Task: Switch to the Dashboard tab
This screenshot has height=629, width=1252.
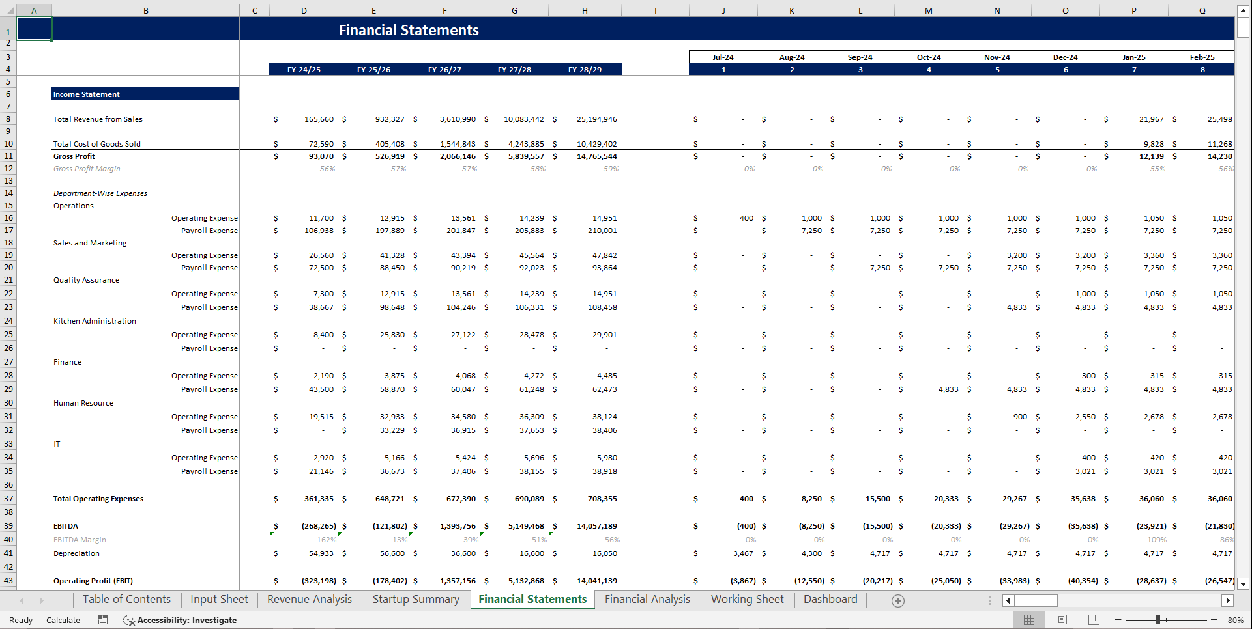Action: coord(830,599)
